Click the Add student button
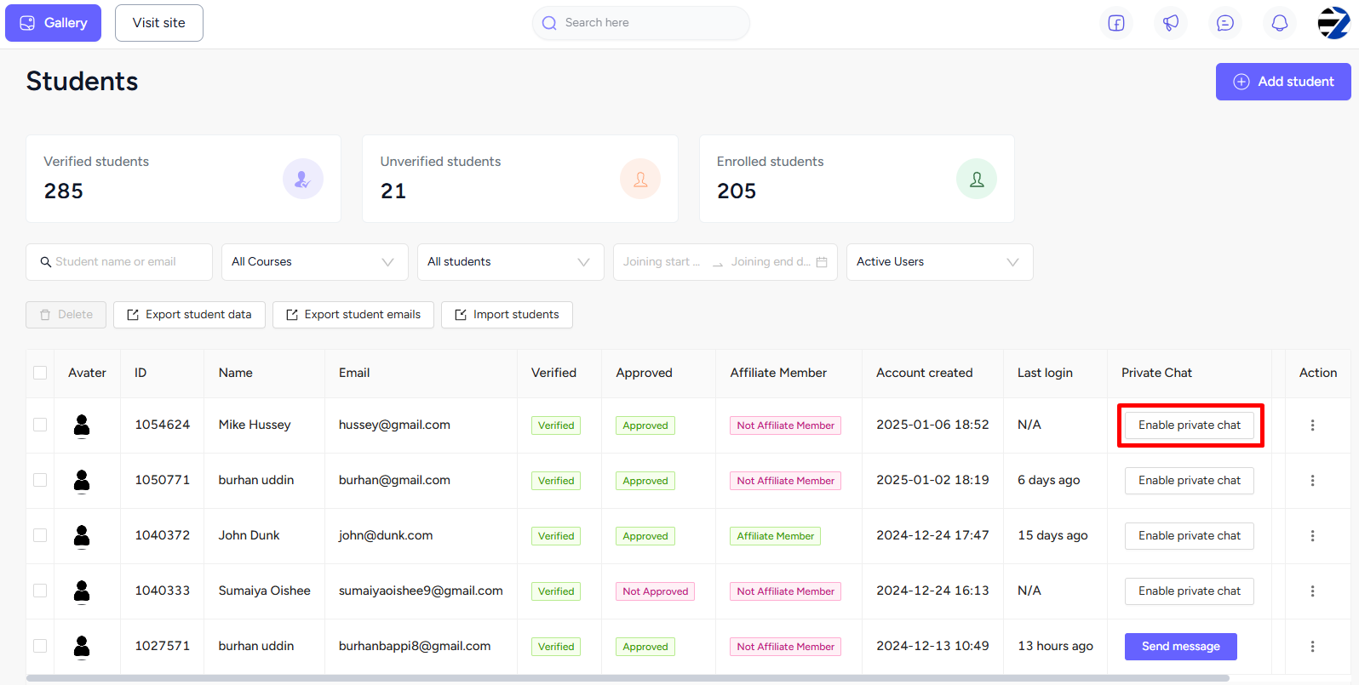Screen dimensions: 1359x685 1283,82
